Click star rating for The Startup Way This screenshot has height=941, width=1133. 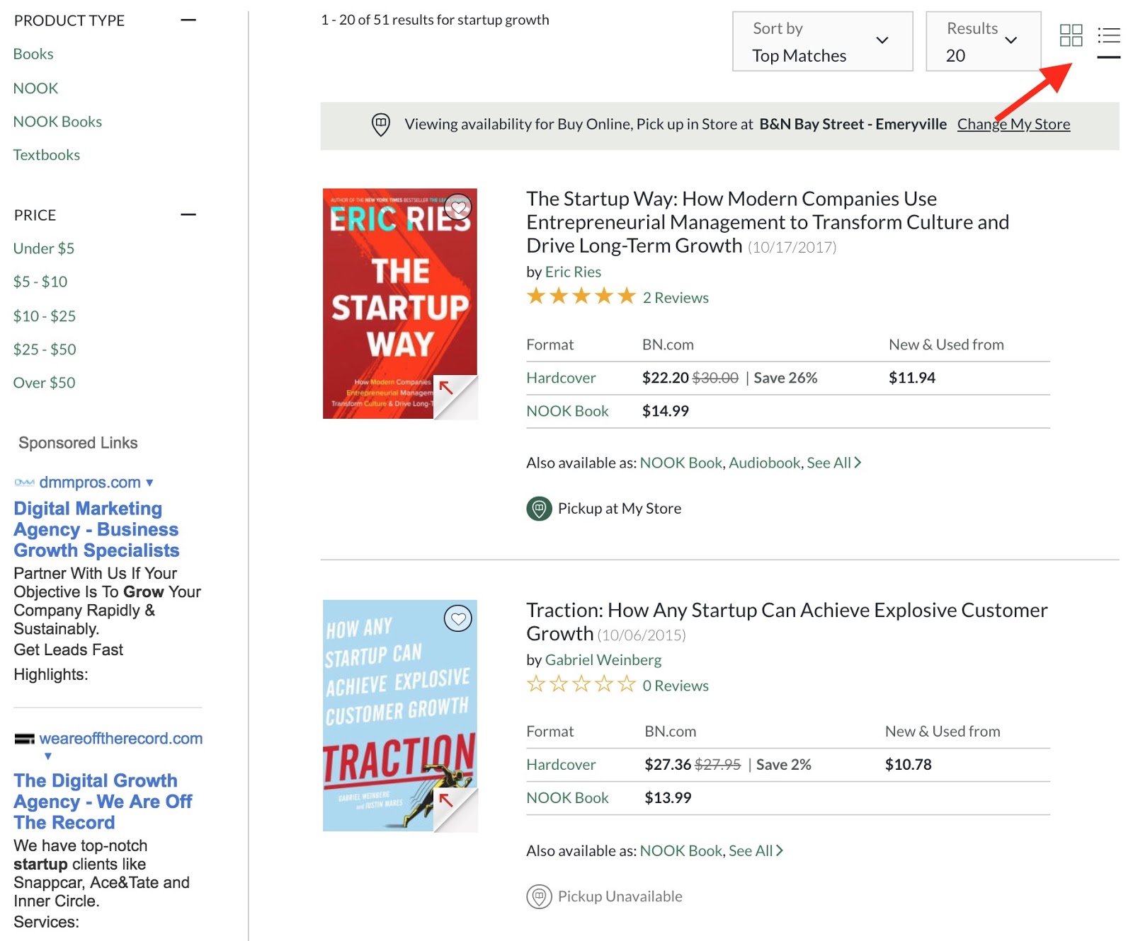click(x=581, y=296)
